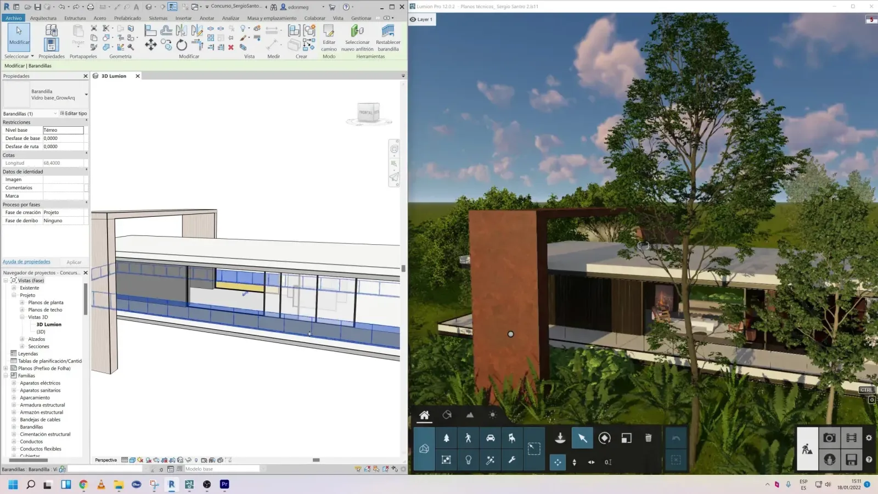Toggle shadows in the Revit view control bar
Viewport: 878px width, 494px height.
coord(148,460)
